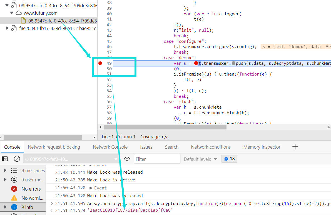Add a new drawer tab with plus icon
Viewport: 331px width, 215px height.
pos(295,147)
